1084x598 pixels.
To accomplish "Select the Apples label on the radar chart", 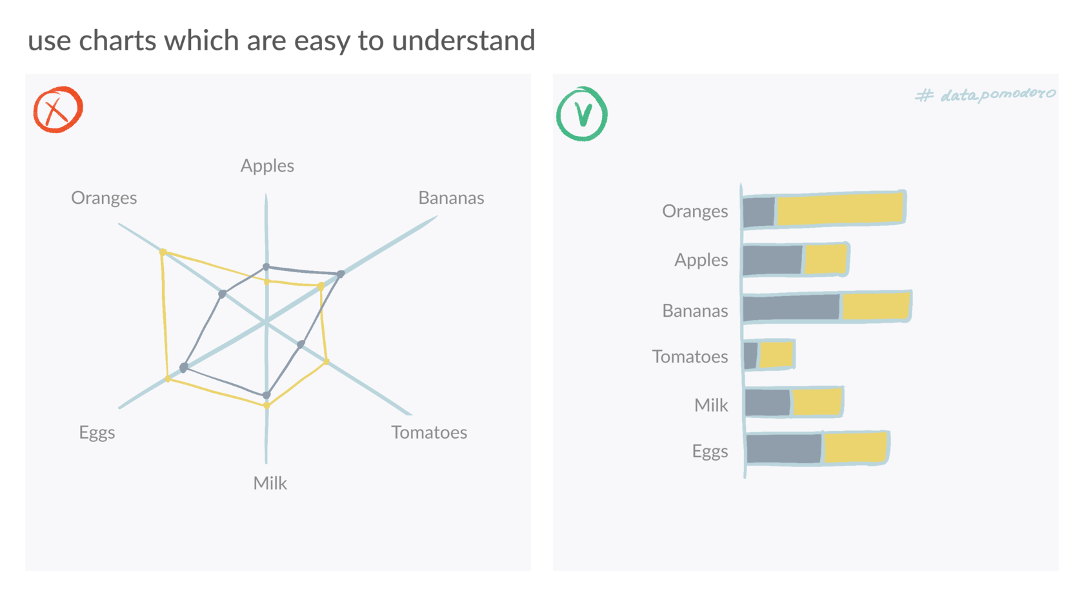I will tap(267, 166).
